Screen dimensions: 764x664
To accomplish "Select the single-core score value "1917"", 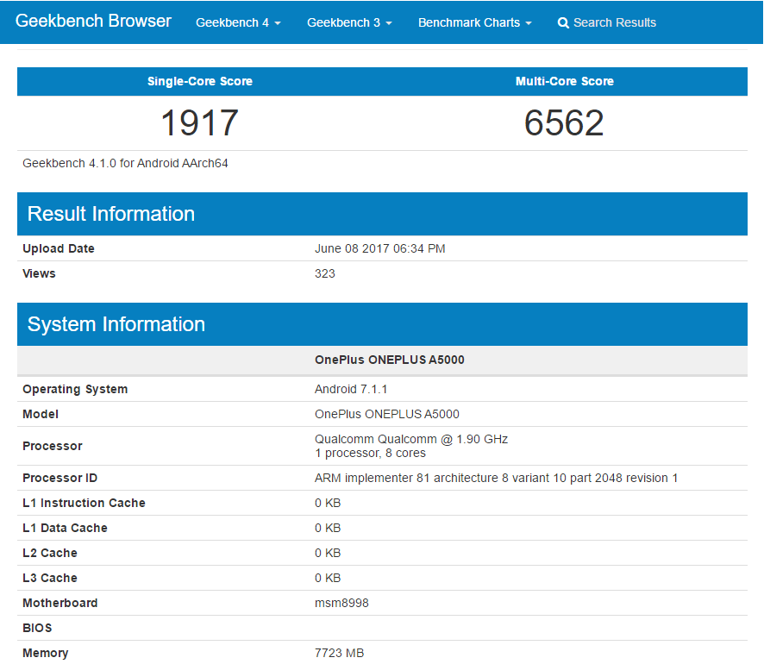I will pos(200,122).
